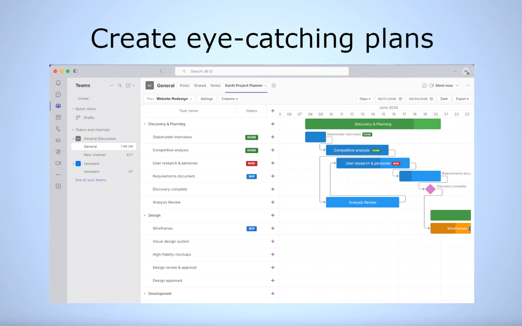Open the Columns dropdown

point(230,99)
